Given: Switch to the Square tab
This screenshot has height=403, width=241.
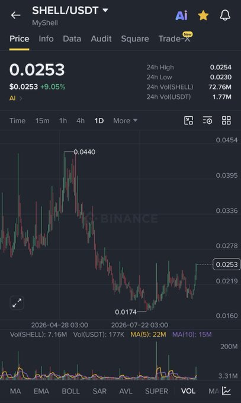Looking at the screenshot, I should [135, 39].
